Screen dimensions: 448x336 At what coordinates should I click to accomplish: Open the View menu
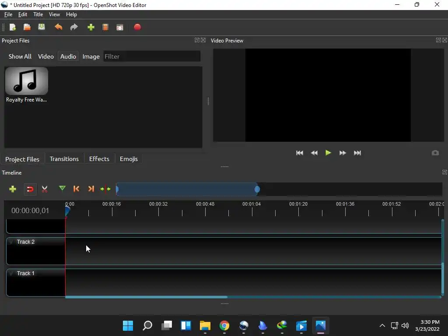(54, 14)
